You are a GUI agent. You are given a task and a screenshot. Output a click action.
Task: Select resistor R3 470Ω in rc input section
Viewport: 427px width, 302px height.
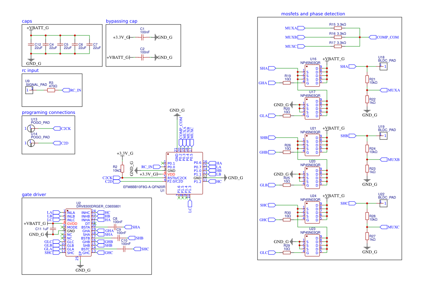(50, 90)
